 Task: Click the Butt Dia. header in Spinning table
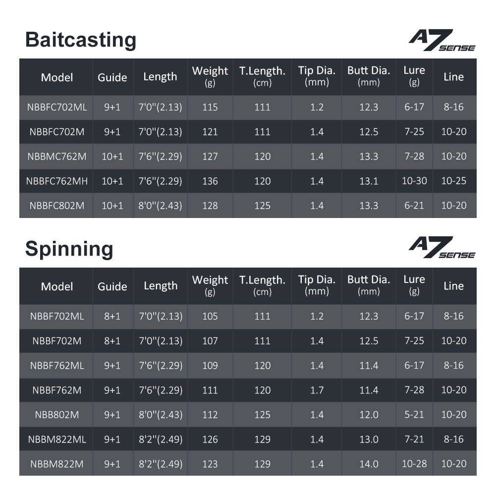point(369,285)
